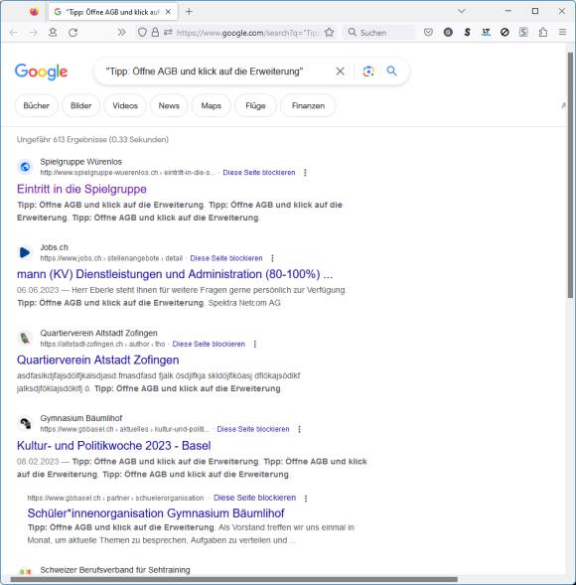Switch to the Bücher filter
Screen dimensions: 576x585
point(36,105)
